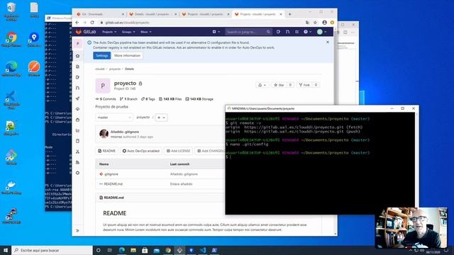Open Task View from taskbar

(x=110, y=250)
